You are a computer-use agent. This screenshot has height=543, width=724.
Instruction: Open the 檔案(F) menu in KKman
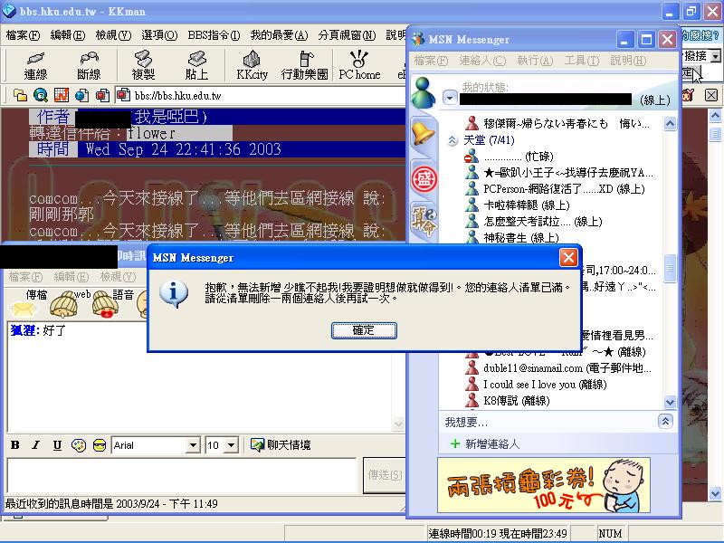pos(23,35)
